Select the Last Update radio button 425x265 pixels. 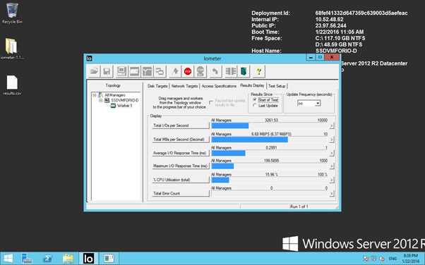(x=254, y=106)
